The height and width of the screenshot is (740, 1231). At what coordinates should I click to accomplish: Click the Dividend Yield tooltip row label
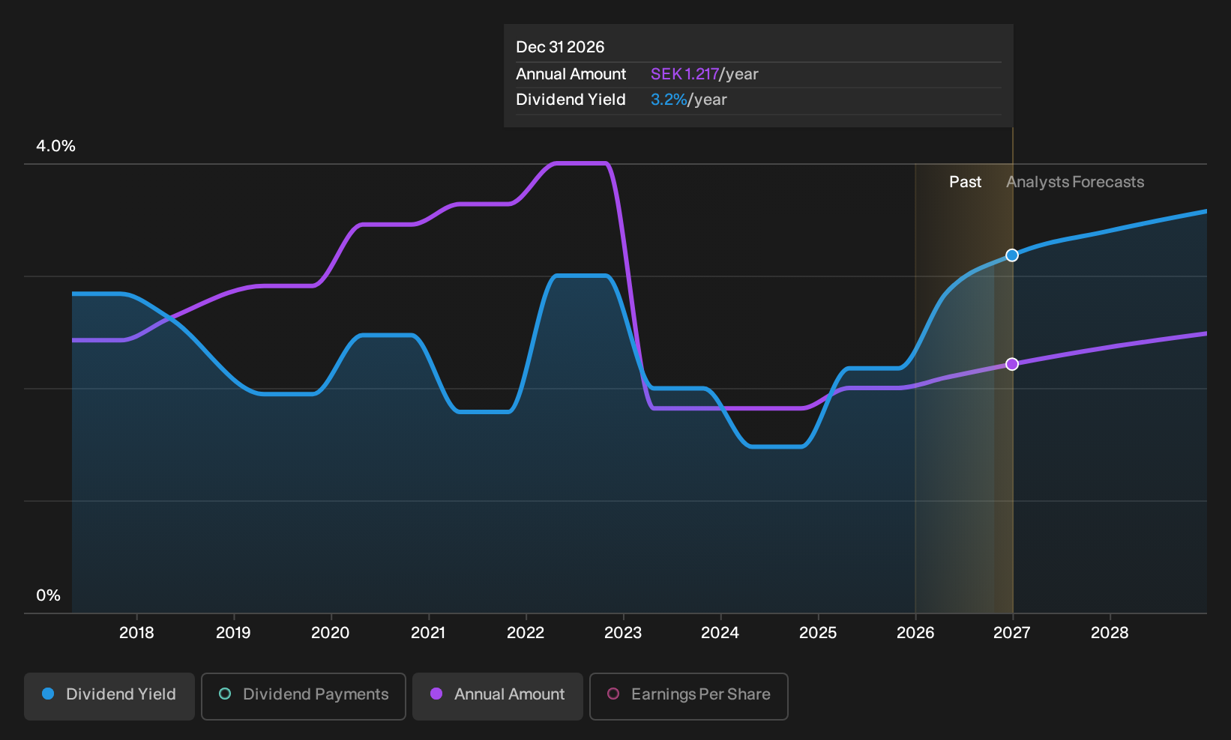tap(571, 100)
